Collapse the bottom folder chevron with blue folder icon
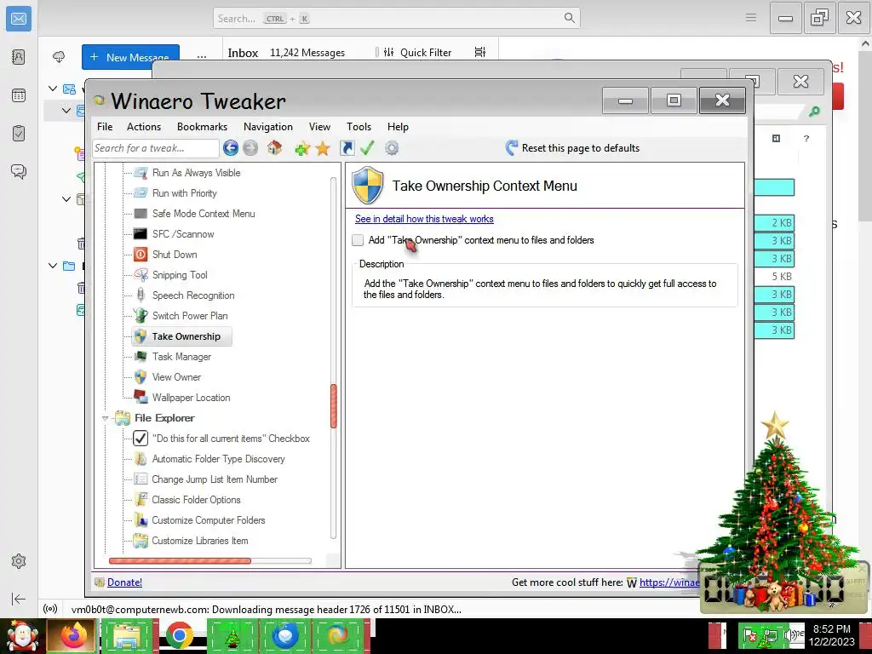This screenshot has height=654, width=872. click(x=53, y=266)
